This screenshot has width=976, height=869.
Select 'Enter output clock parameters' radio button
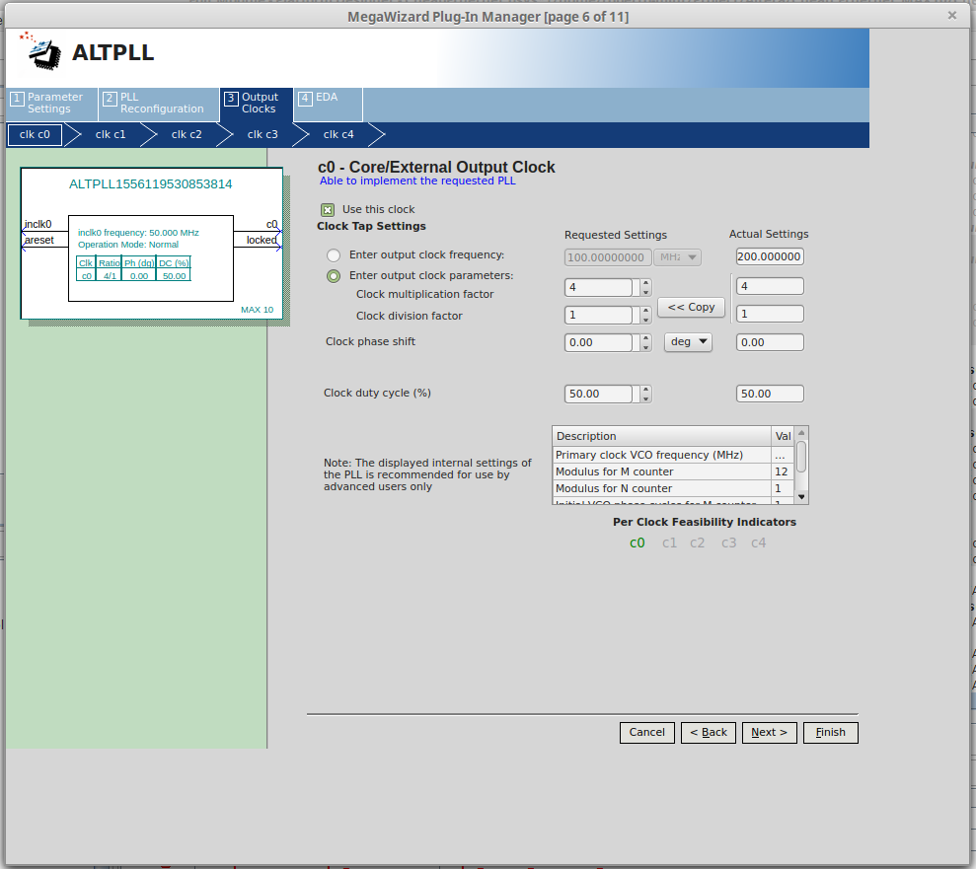(x=334, y=276)
